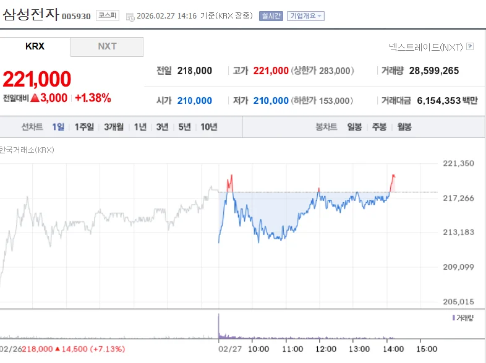Screen dimensions: 486x363
Task: Click the calendar clock icon beside the date
Action: [130, 17]
